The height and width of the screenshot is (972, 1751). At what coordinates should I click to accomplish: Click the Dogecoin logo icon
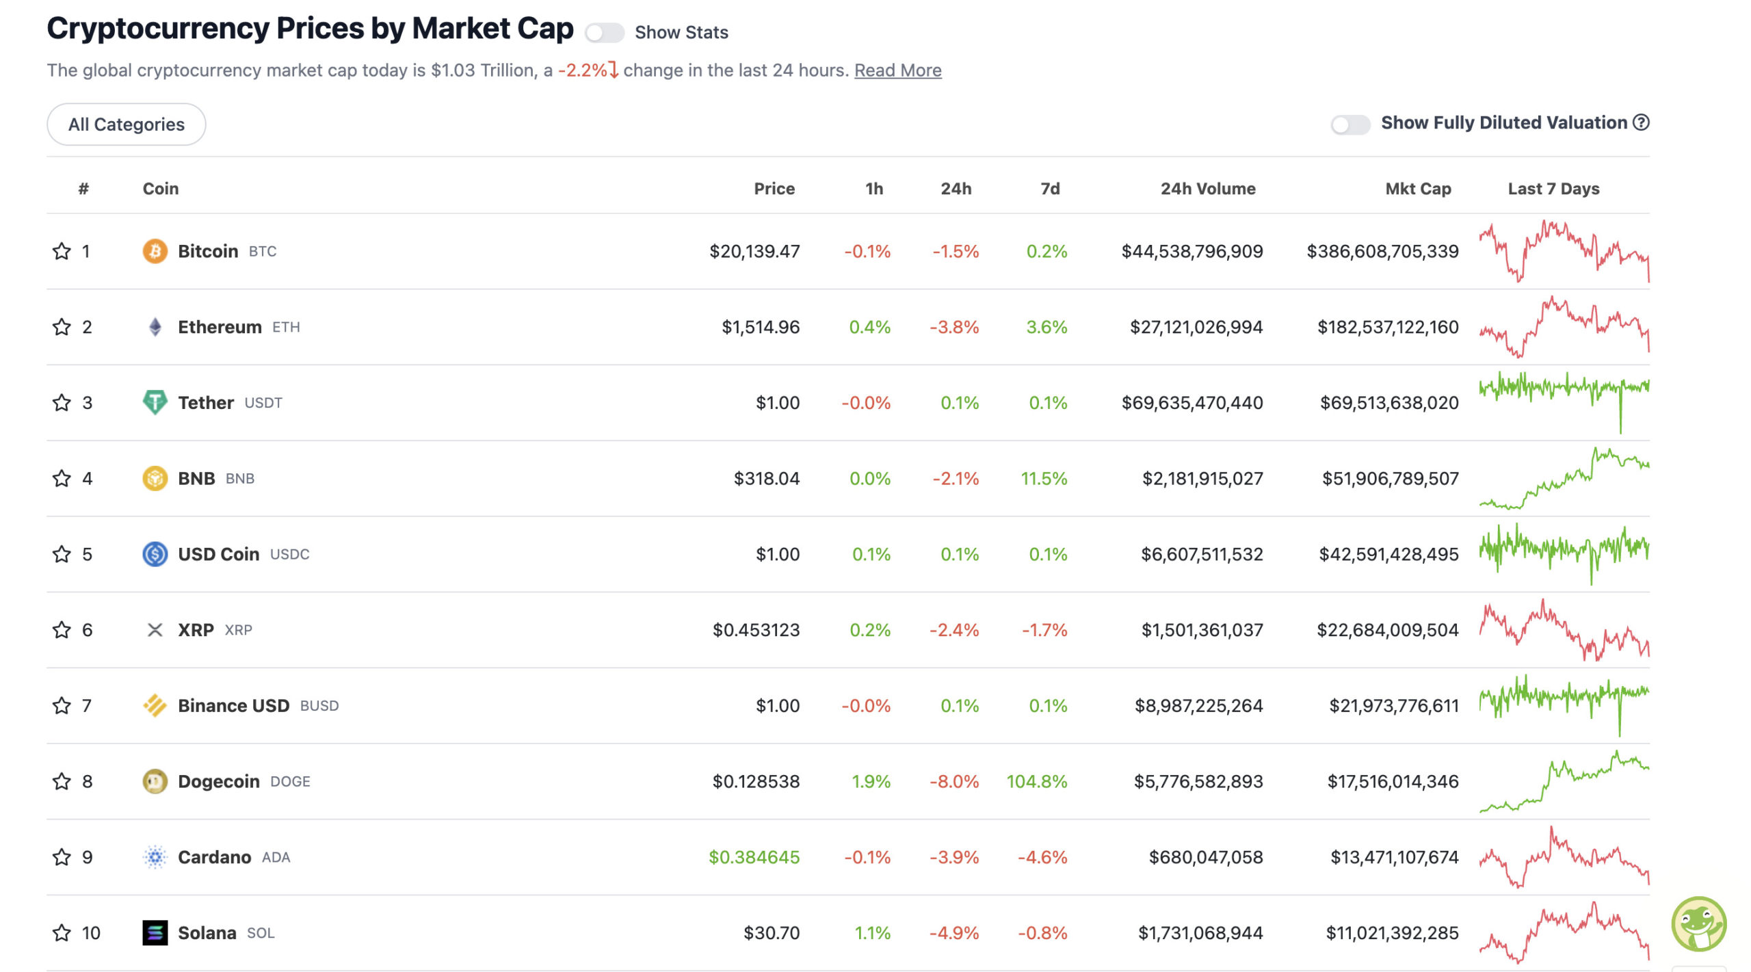click(x=155, y=781)
